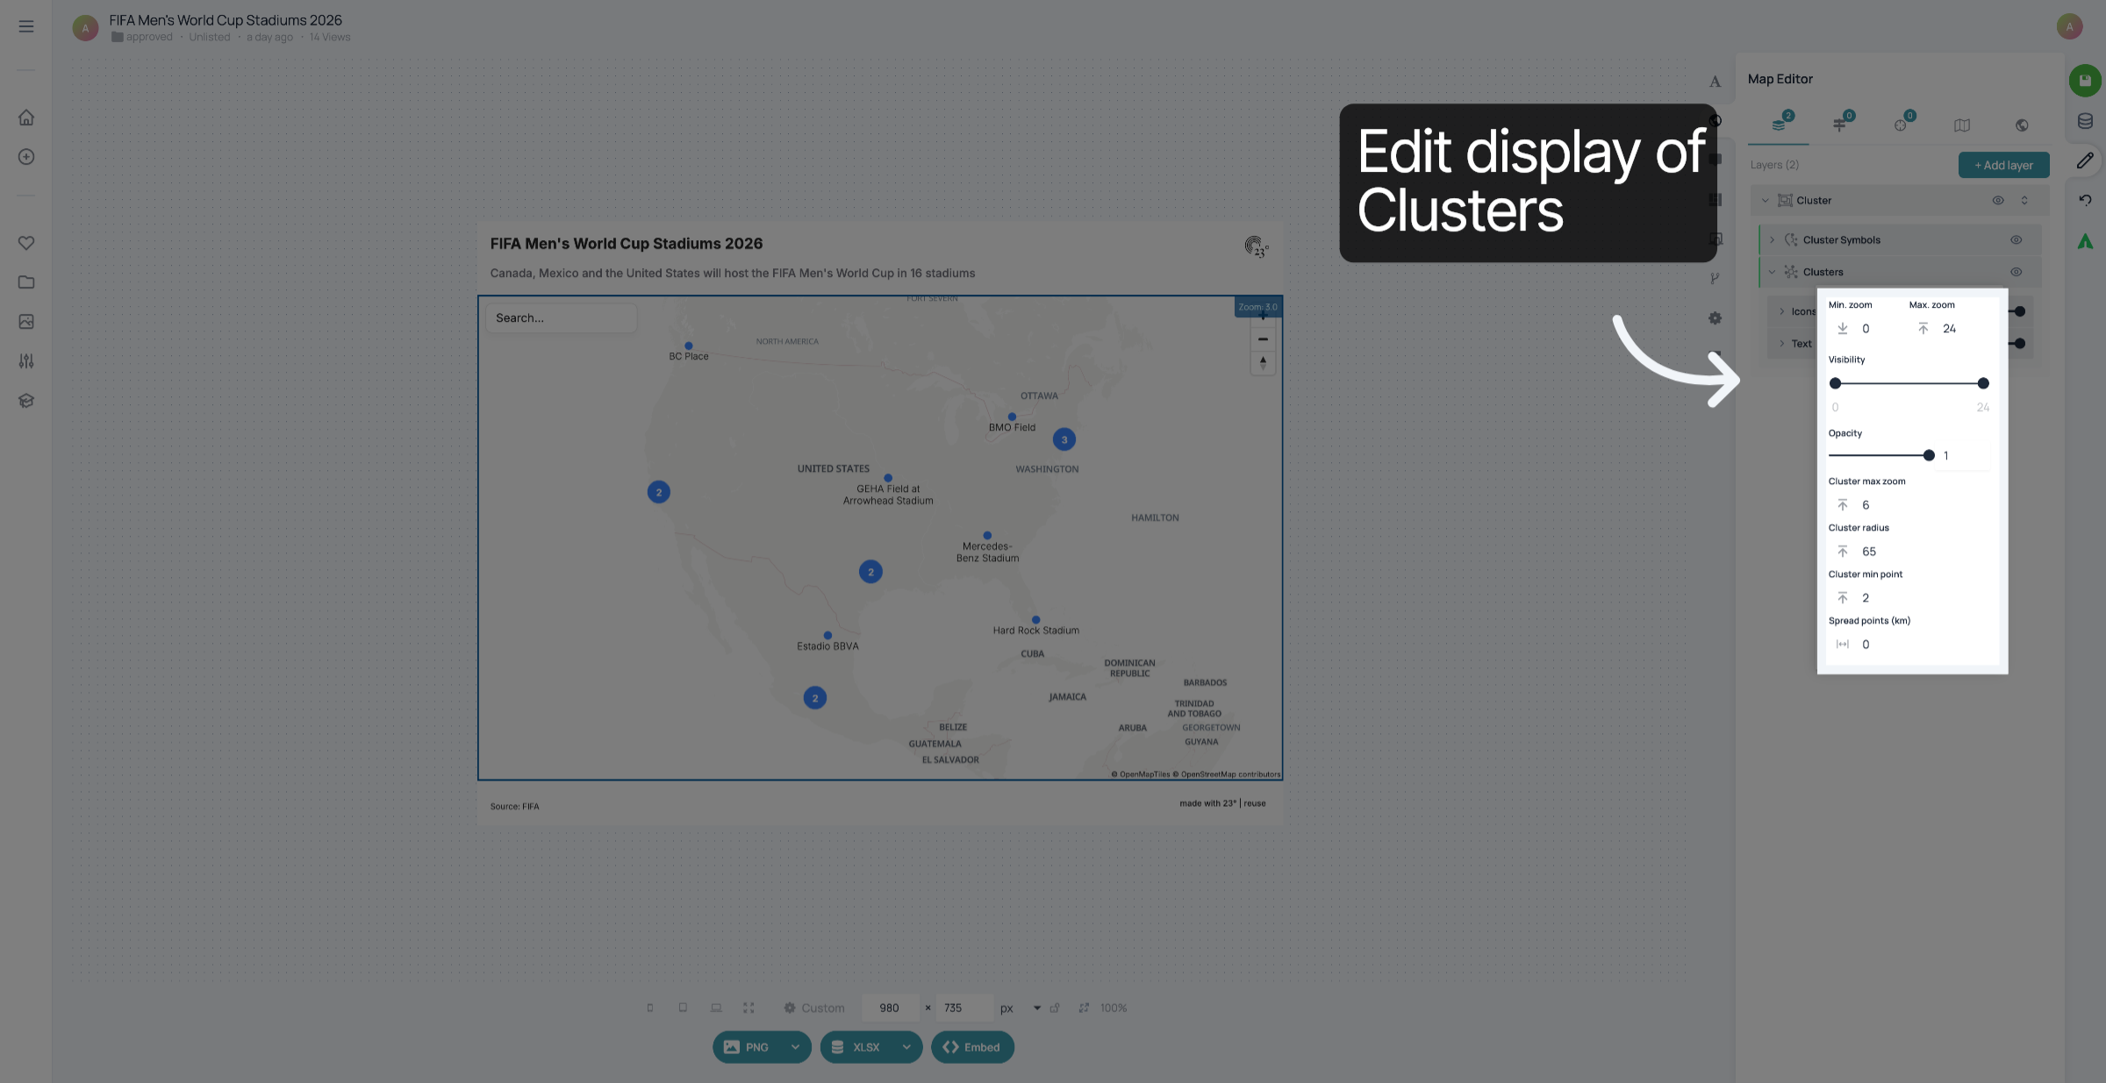2106x1083 pixels.
Task: Collapse the Clusters section
Action: (x=1773, y=273)
